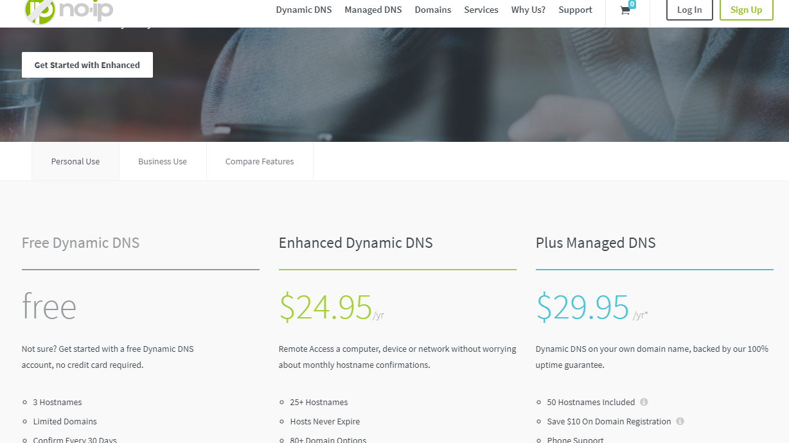Click the $29.95 price
The image size is (789, 443).
click(x=583, y=307)
